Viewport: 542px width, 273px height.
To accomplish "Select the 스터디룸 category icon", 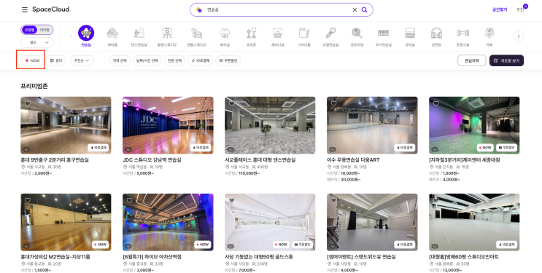I will [x=304, y=33].
